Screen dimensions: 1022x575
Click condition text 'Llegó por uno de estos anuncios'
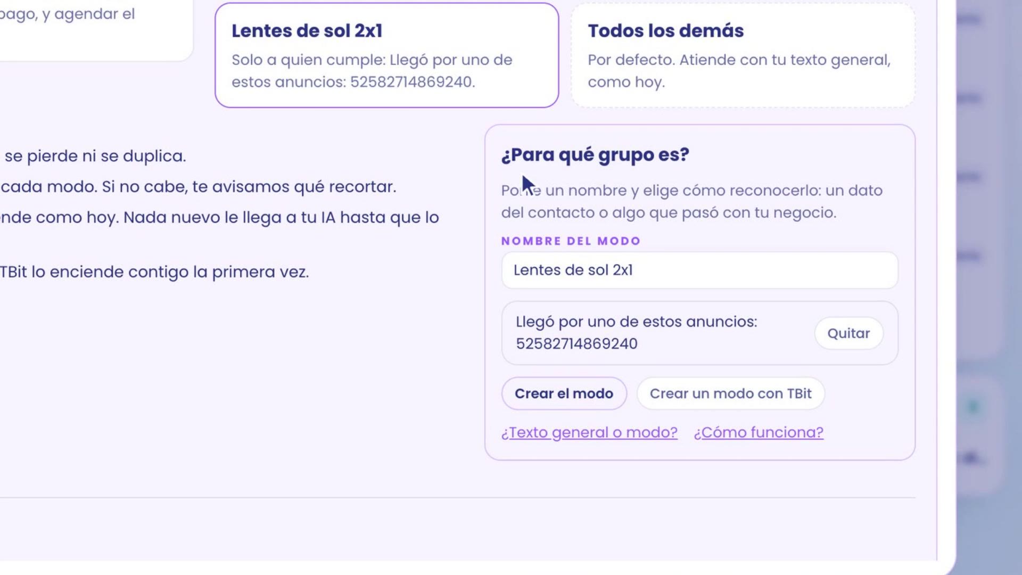[x=636, y=322]
